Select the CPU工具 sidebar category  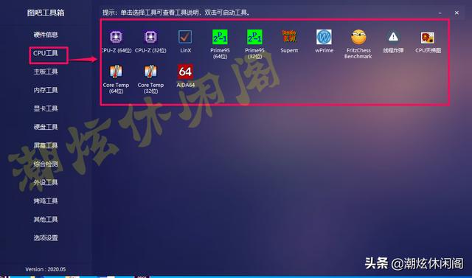click(46, 53)
